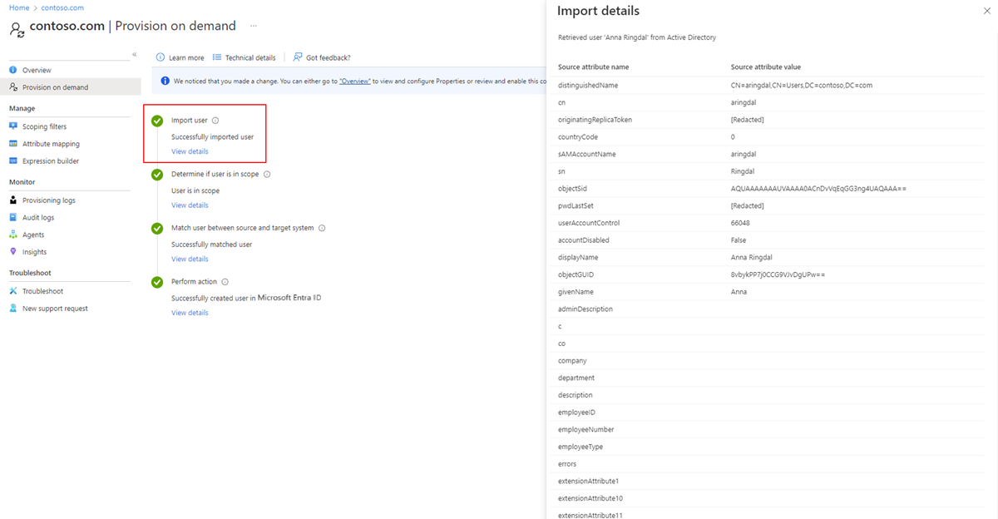Click the Provisioning logs icon
Image resolution: width=998 pixels, height=519 pixels.
(x=13, y=200)
